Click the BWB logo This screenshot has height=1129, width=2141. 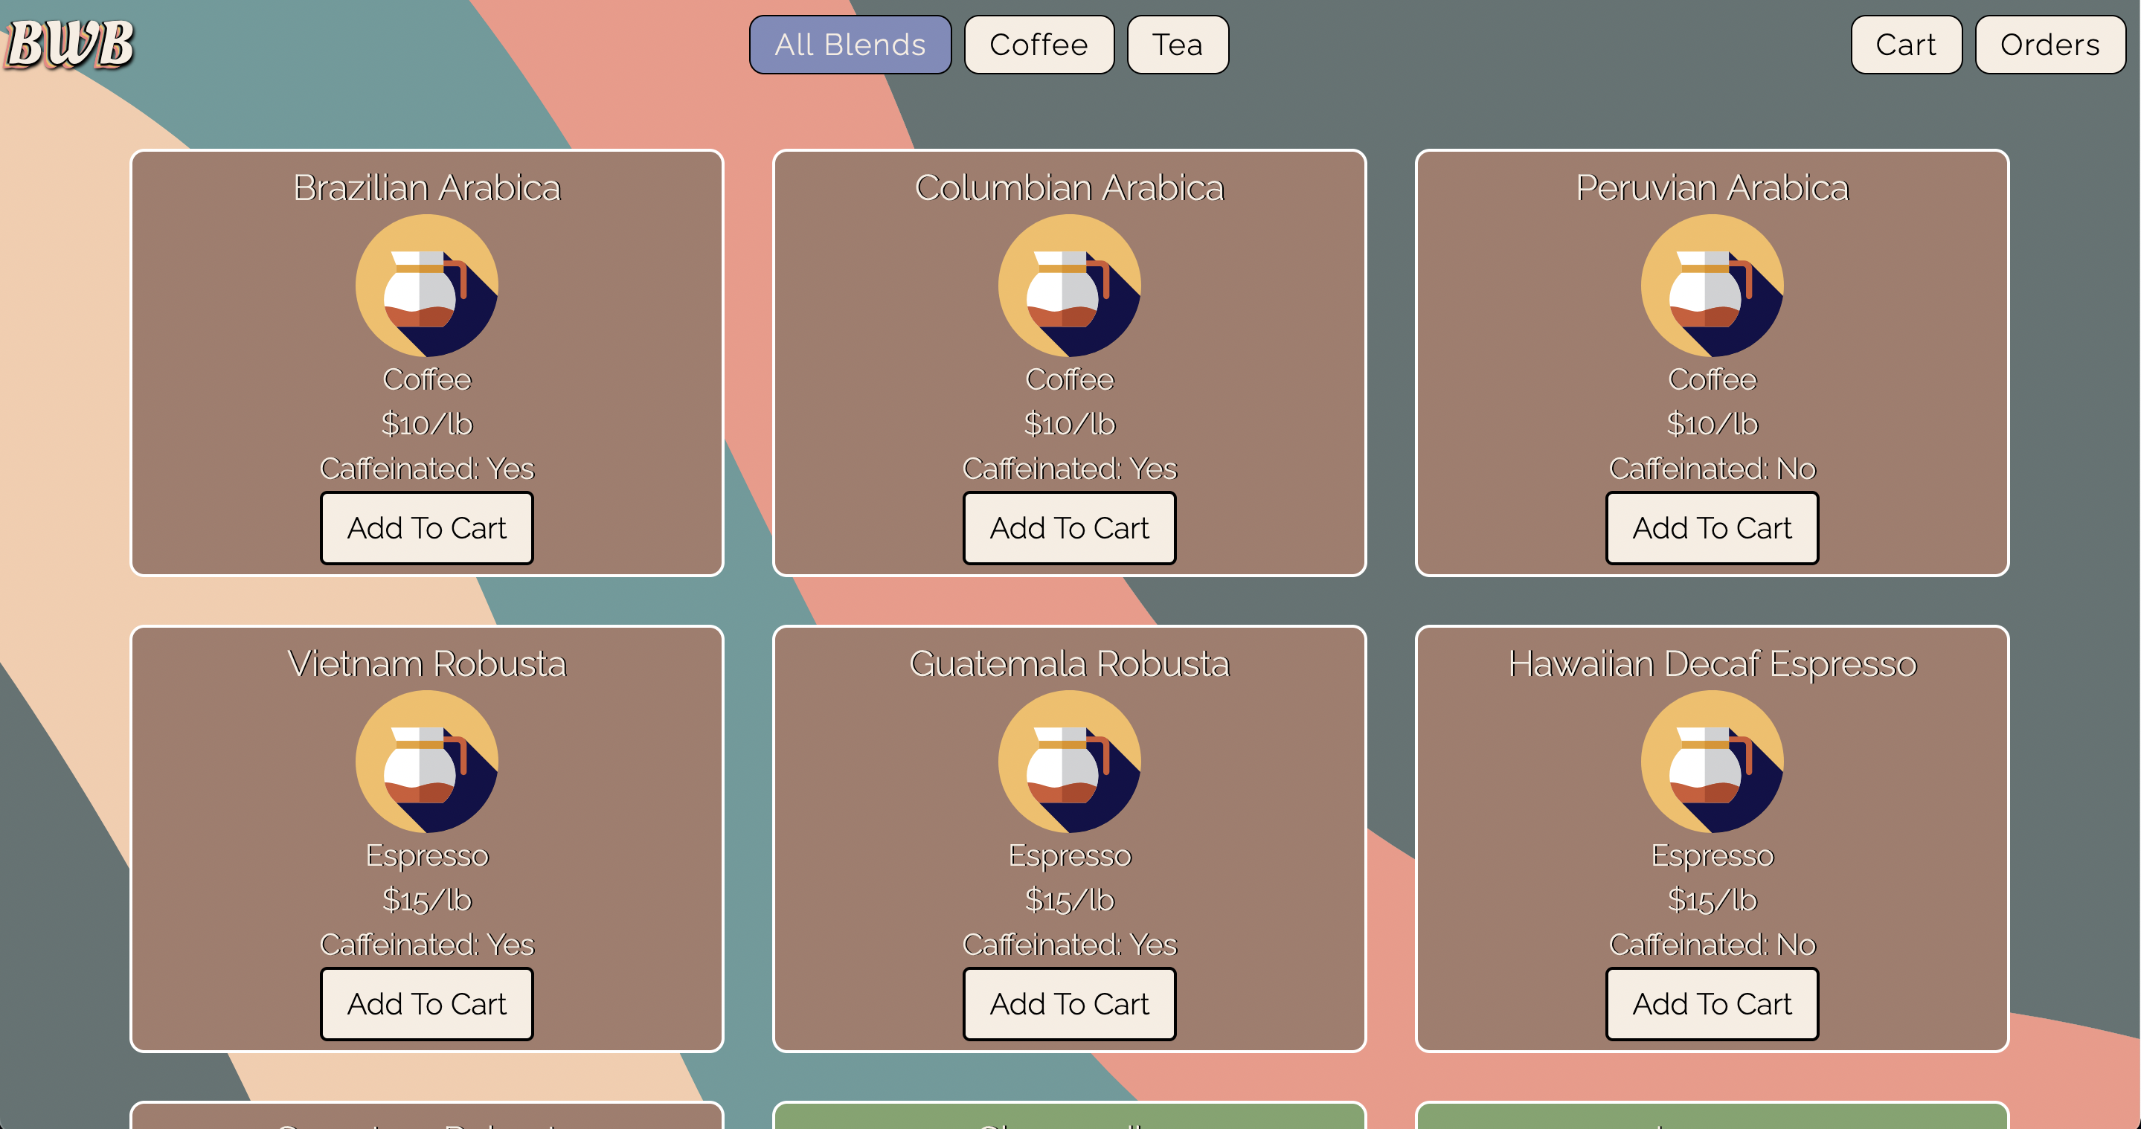(x=71, y=43)
